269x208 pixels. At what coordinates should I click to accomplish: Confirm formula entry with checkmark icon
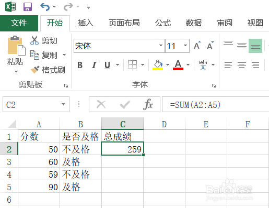(125, 104)
